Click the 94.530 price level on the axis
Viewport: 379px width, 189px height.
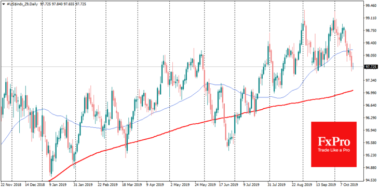(x=372, y=180)
